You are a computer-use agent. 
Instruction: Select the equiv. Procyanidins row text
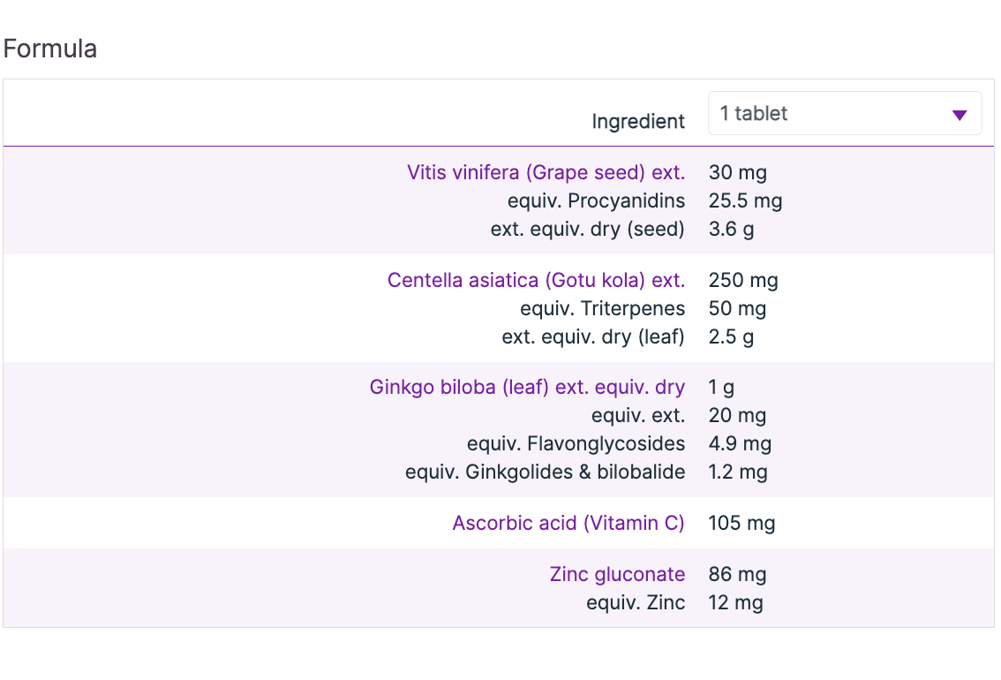click(x=596, y=200)
